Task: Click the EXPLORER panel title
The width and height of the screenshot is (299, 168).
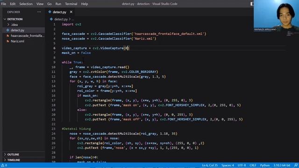Action: [14, 12]
